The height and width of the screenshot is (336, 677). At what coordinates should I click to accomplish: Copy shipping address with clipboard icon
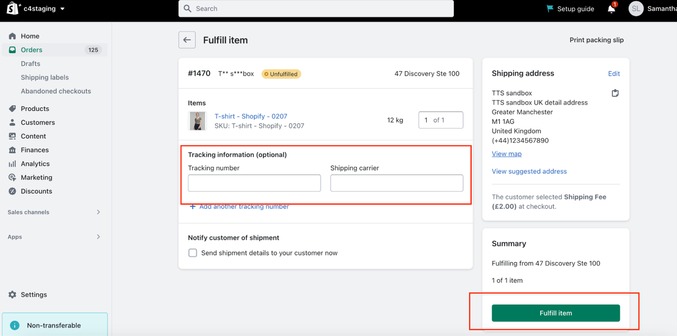click(x=615, y=93)
